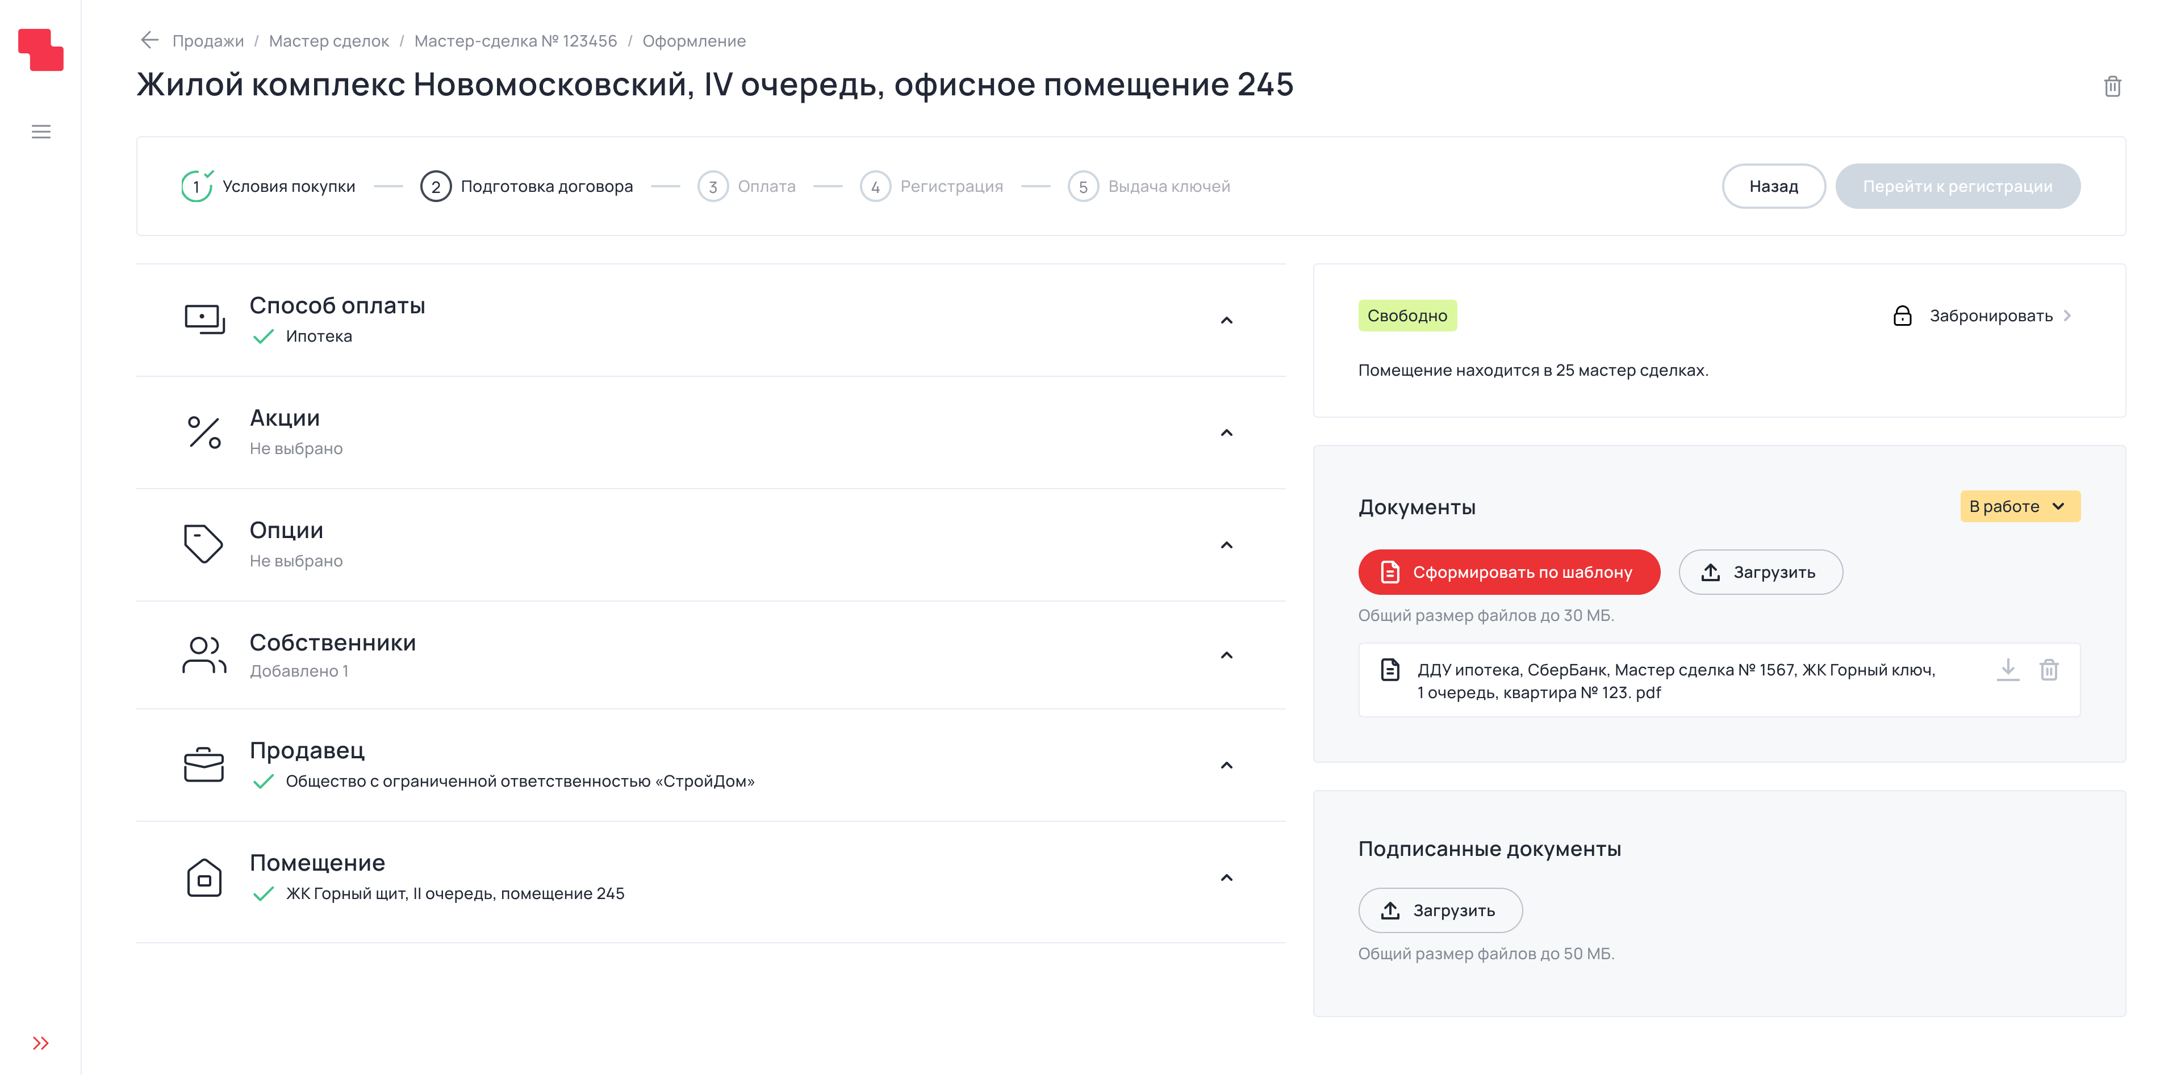
Task: Open the hamburger menu in the sidebar
Action: pos(41,131)
